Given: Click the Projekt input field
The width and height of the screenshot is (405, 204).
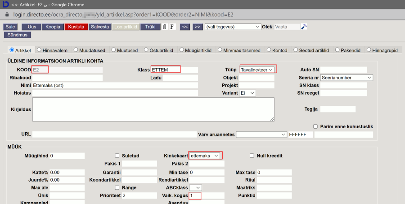Looking at the screenshot, I should [257, 85].
